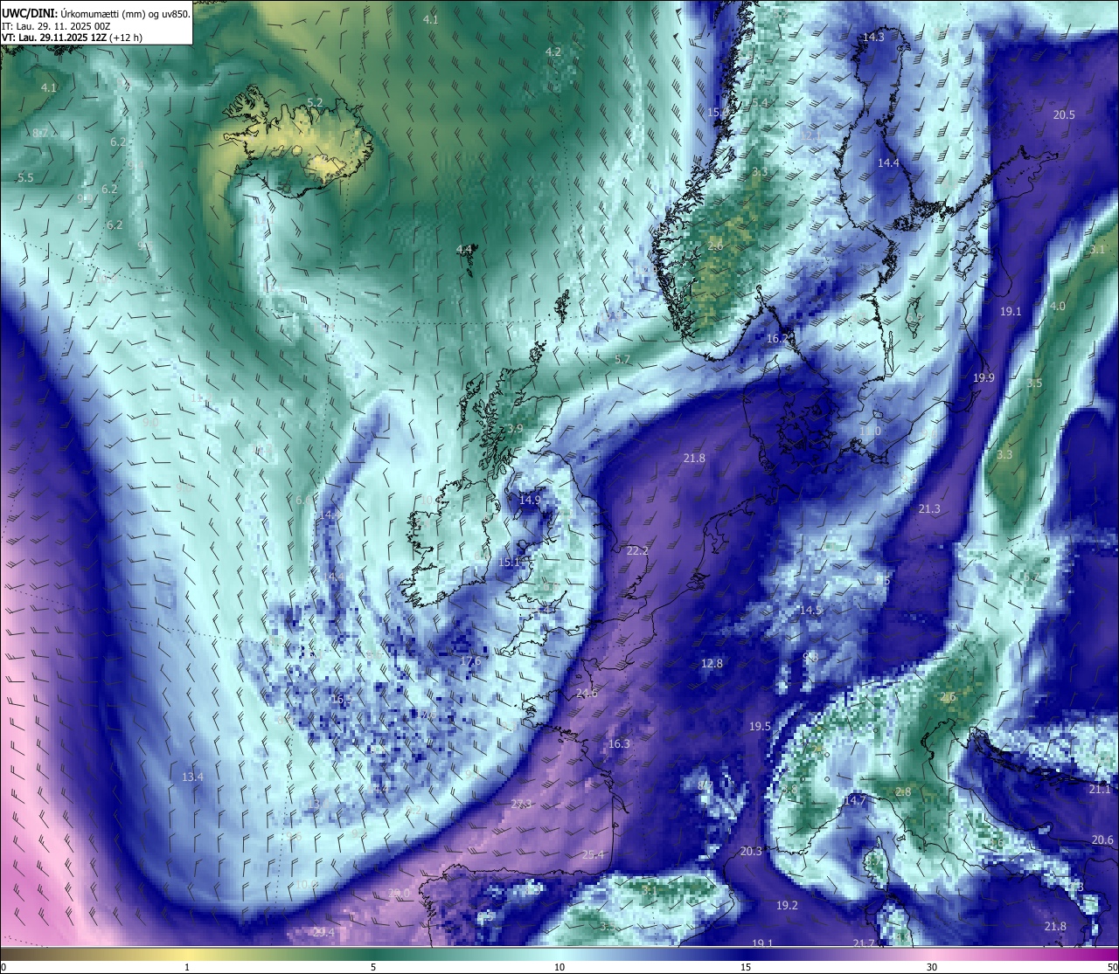Click the color scale label '15'
Image resolution: width=1119 pixels, height=974 pixels.
[x=746, y=967]
